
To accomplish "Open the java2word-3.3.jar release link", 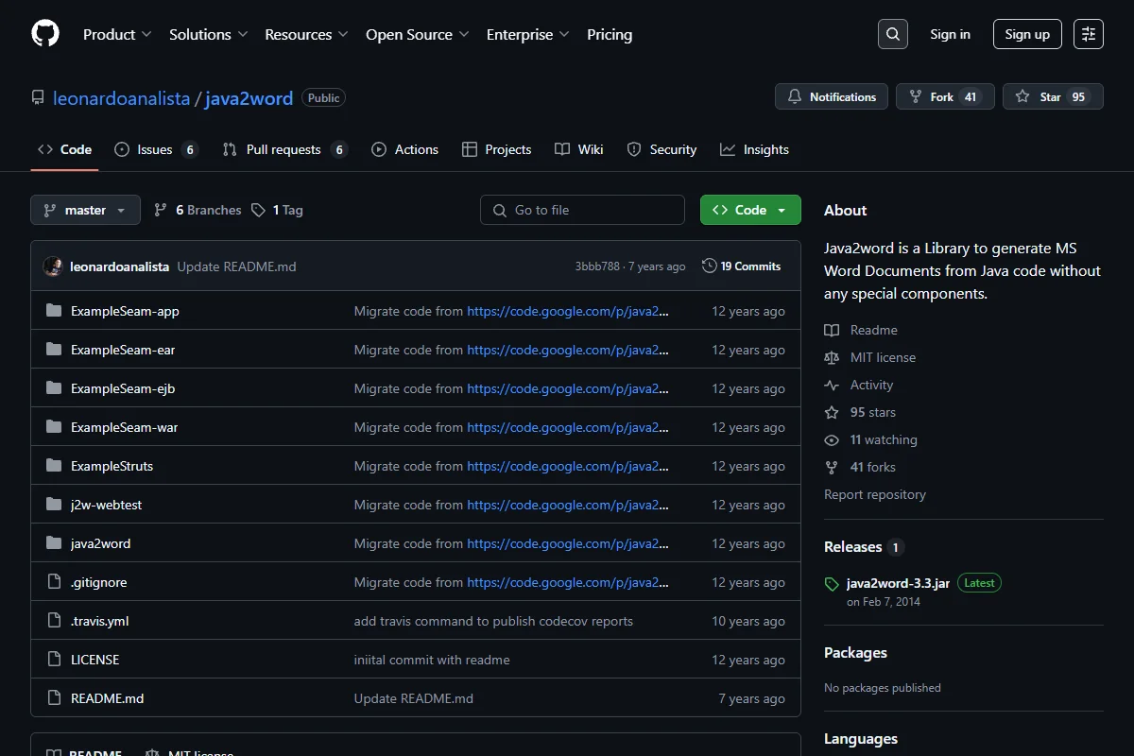I will 898,583.
